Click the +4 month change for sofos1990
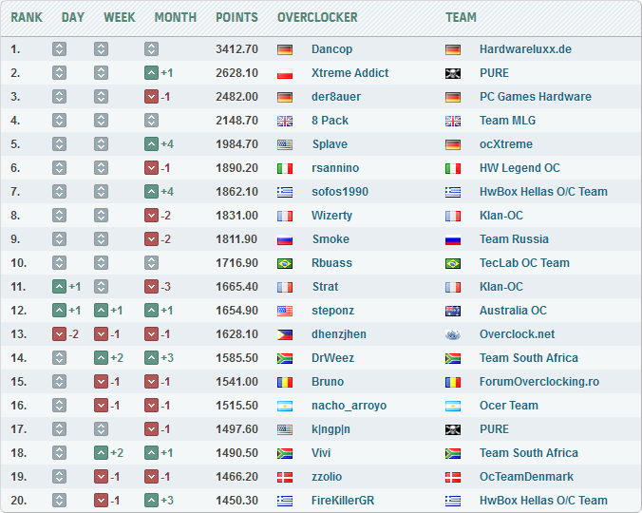Screen dimensions: 642x513 point(167,192)
